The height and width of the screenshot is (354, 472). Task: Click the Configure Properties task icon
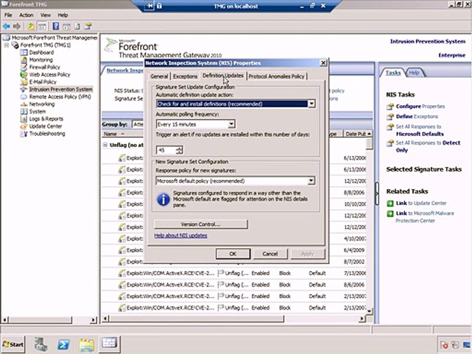(x=390, y=107)
